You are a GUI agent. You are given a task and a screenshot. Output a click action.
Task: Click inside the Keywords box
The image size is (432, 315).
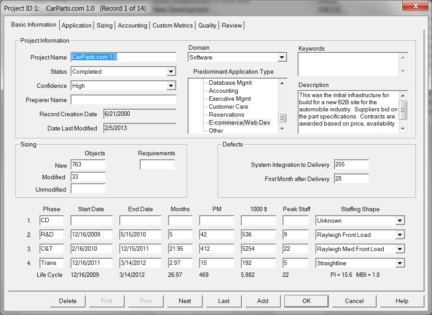click(348, 64)
